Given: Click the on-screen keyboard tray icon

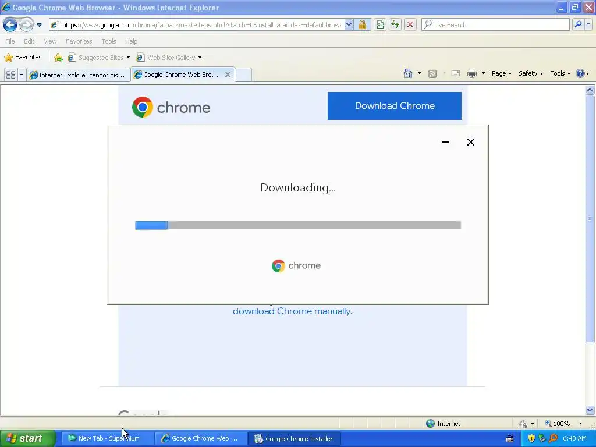Looking at the screenshot, I should click(510, 439).
